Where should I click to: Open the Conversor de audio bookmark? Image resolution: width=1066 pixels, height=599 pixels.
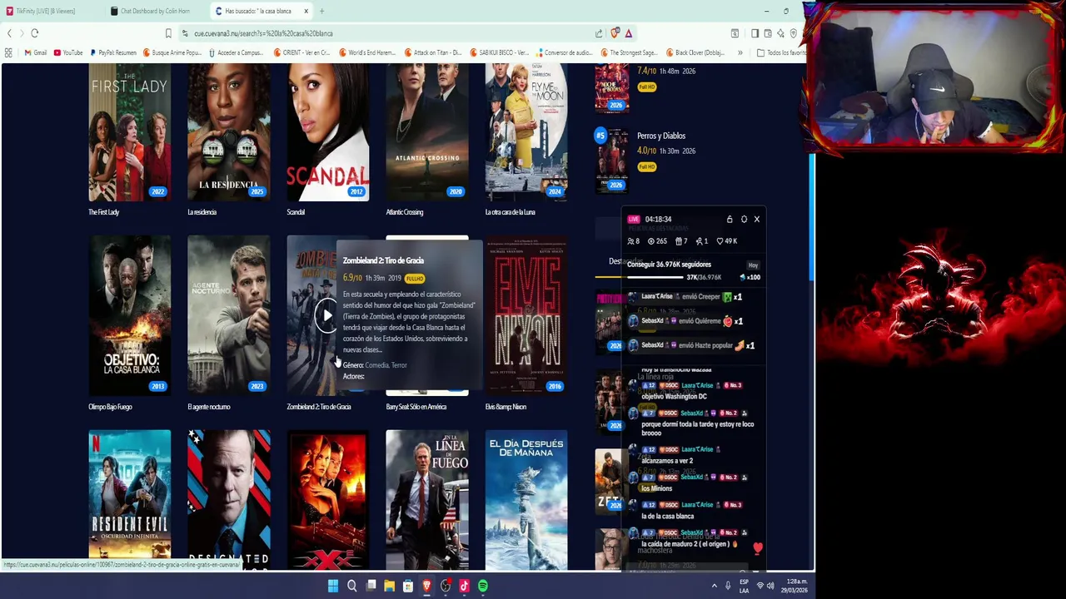[565, 52]
